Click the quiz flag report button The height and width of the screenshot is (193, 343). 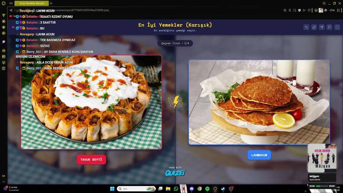[330, 27]
